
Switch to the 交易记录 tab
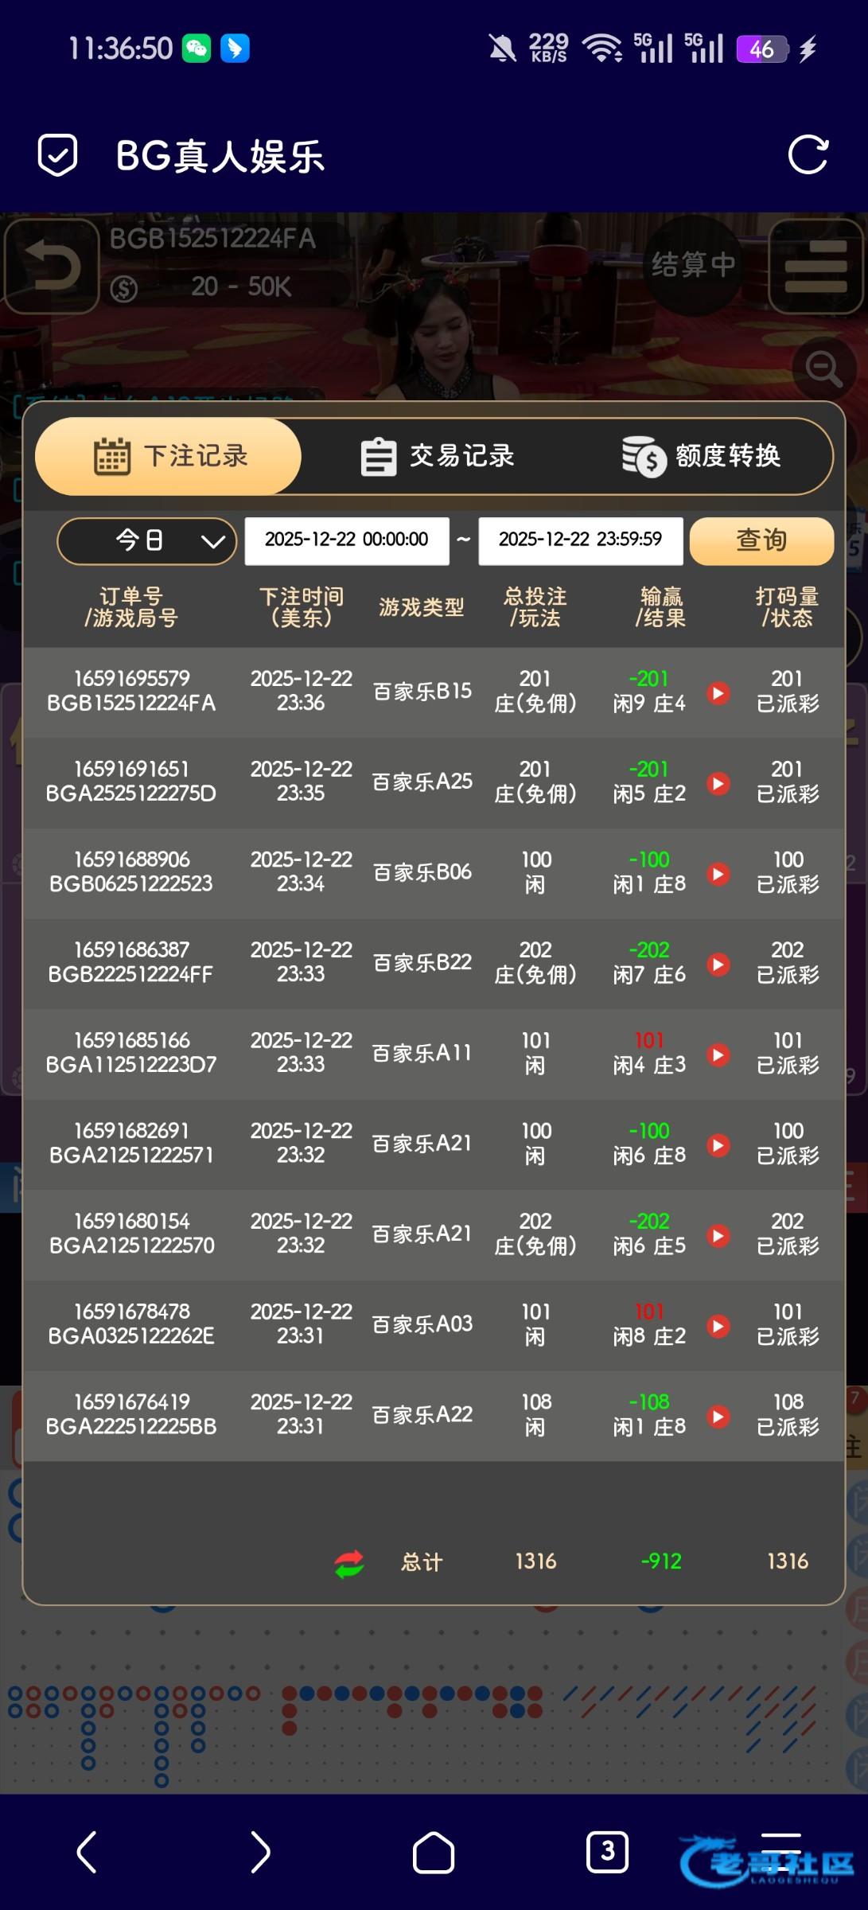pos(437,457)
